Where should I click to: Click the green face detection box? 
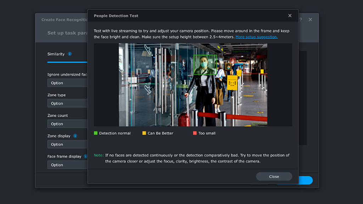[x=205, y=65]
